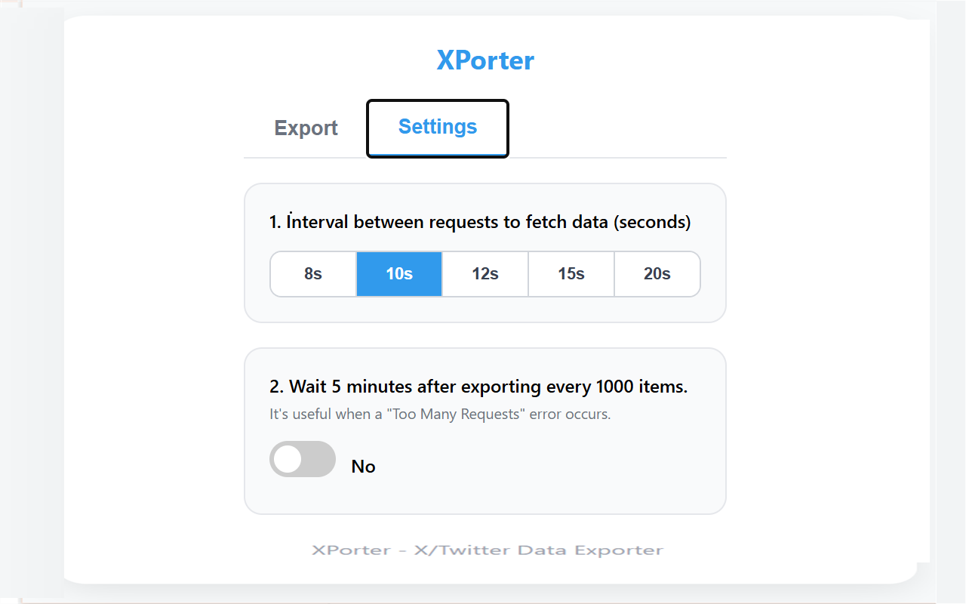Click the wait 5 minutes heading

[478, 386]
